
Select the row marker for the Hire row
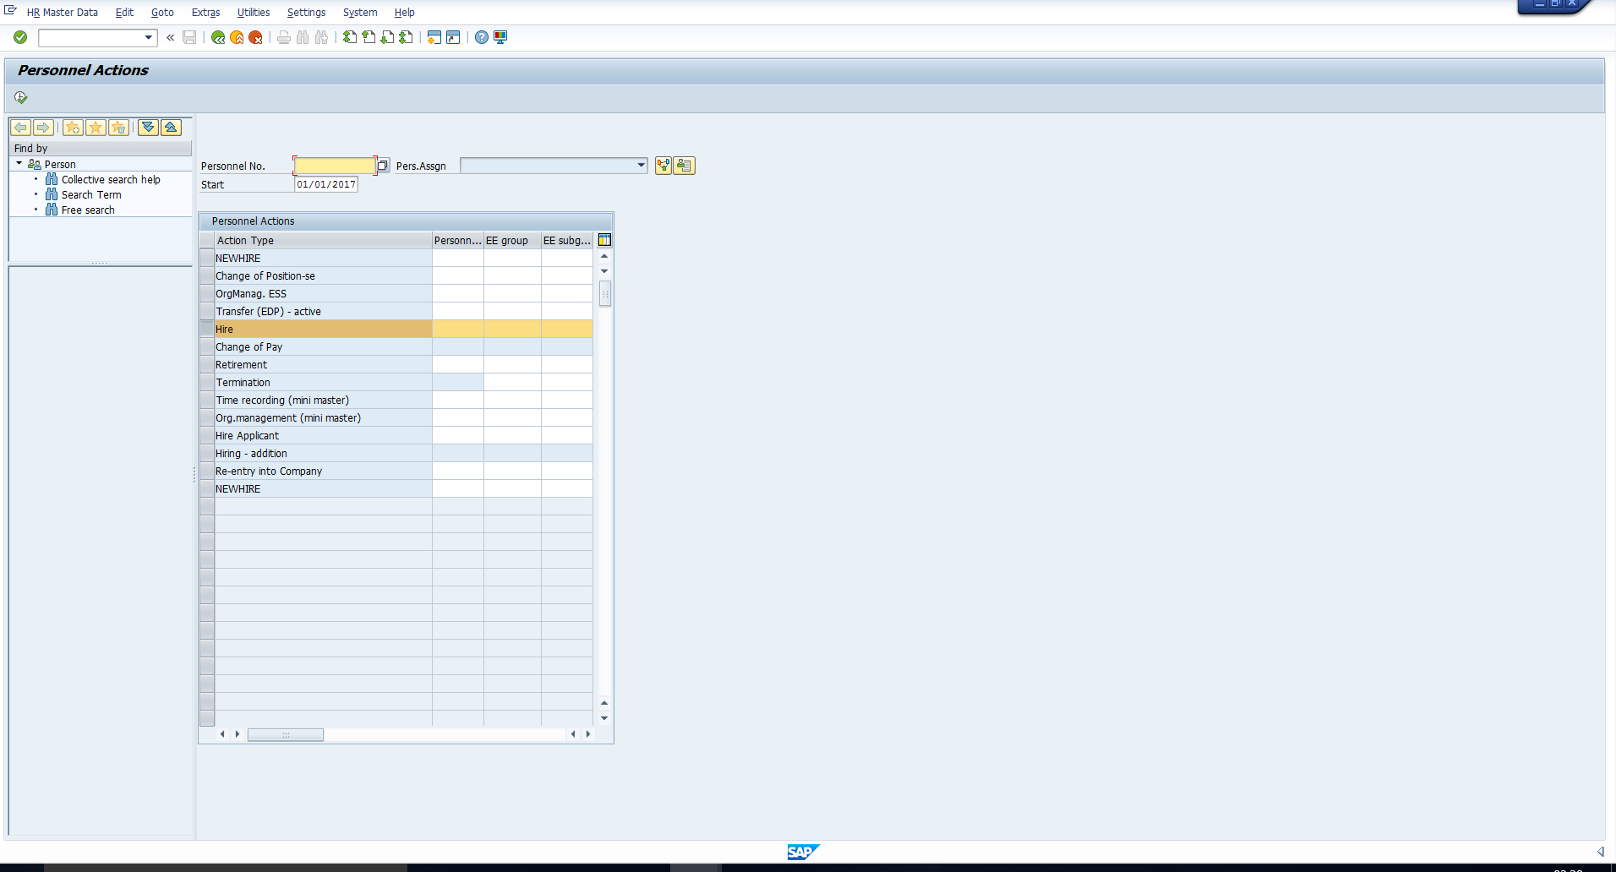tap(207, 330)
